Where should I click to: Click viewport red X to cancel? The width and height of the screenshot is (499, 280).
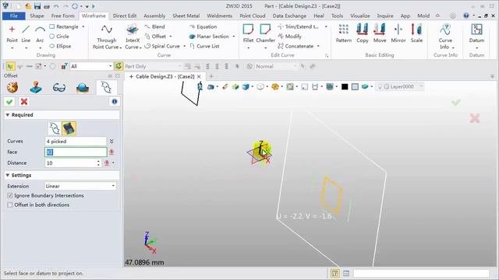[x=475, y=118]
